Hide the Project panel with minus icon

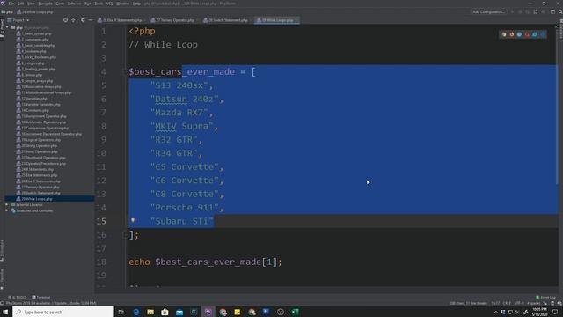tap(91, 20)
